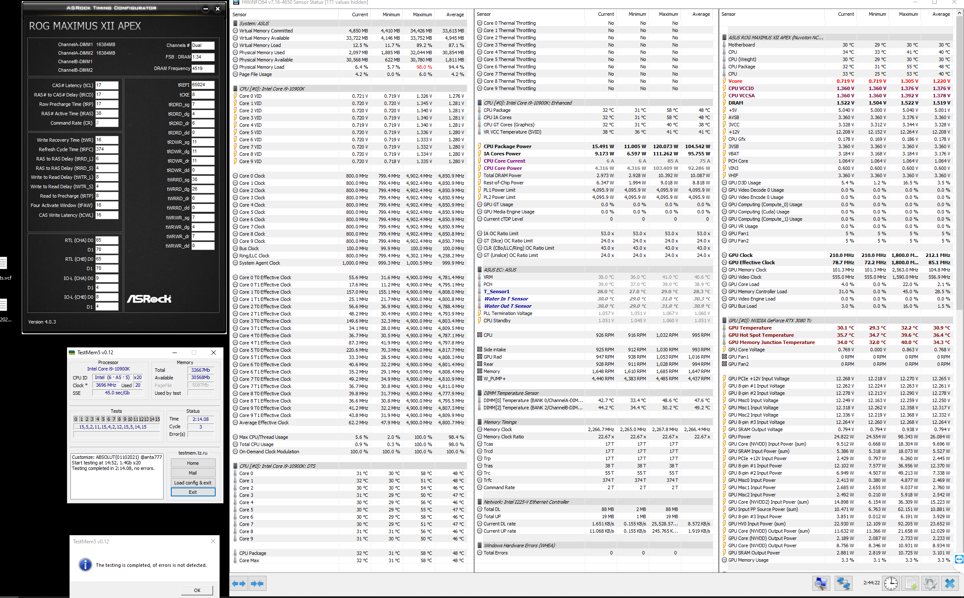The image size is (964, 598).
Task: Close sensors with the blue X icon
Action: (x=950, y=583)
